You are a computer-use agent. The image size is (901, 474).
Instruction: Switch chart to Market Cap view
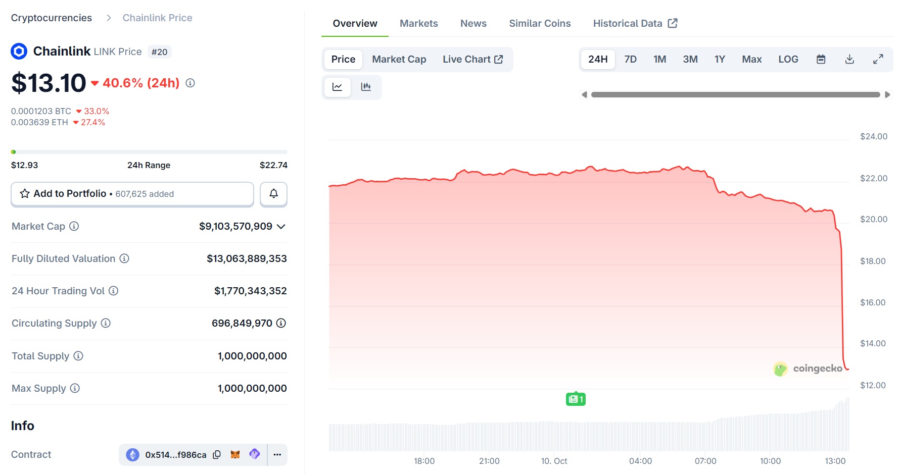pos(399,59)
